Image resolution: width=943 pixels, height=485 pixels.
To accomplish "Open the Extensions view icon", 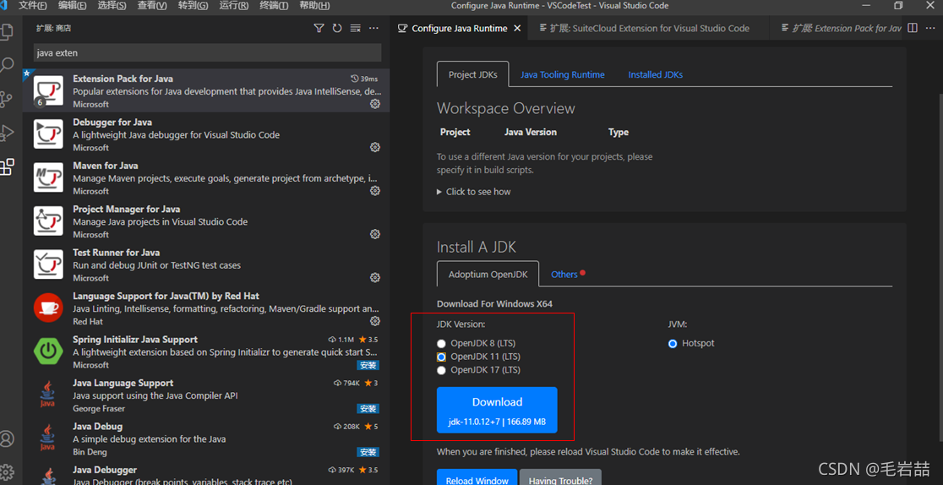I will tap(8, 166).
